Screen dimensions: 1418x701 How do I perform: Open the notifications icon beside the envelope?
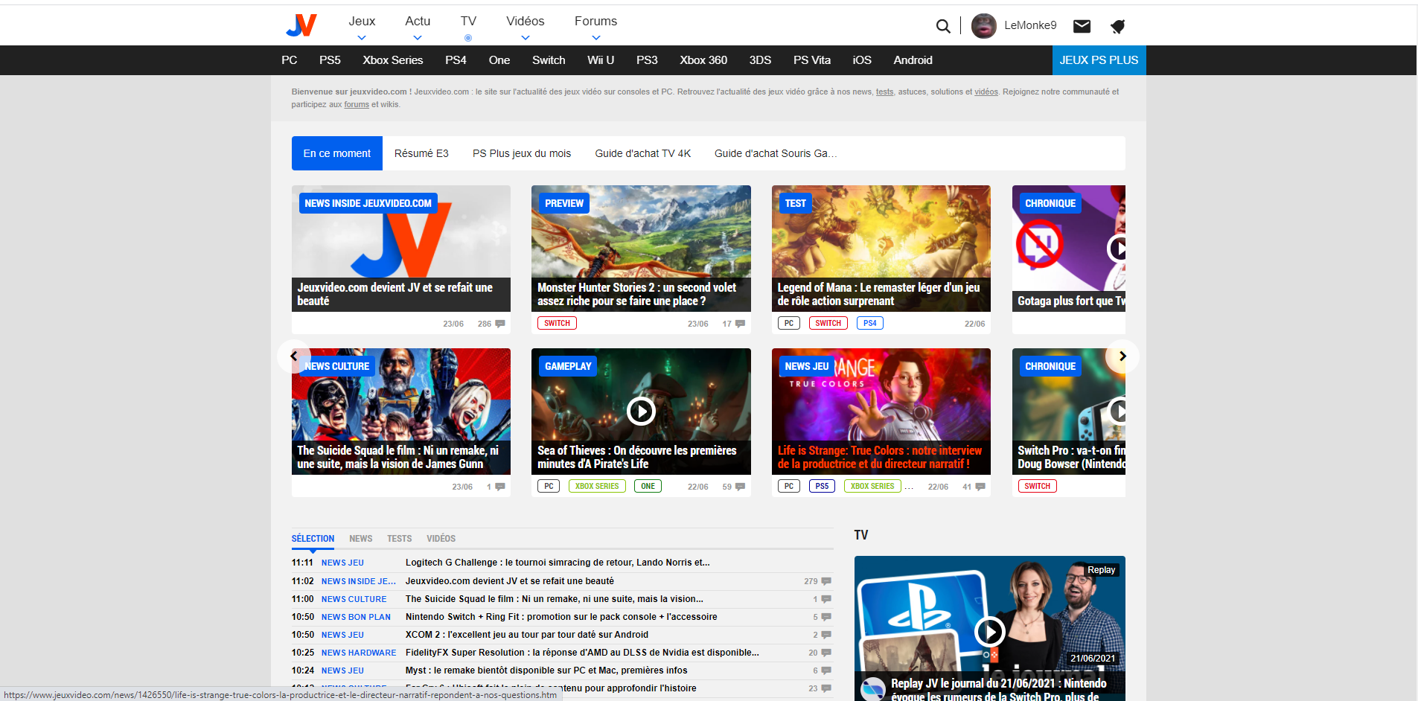tap(1117, 27)
